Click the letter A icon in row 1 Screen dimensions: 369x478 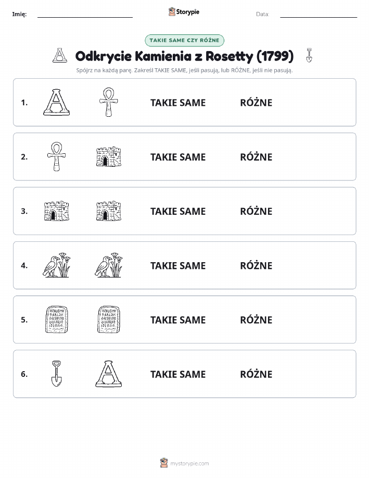[57, 102]
